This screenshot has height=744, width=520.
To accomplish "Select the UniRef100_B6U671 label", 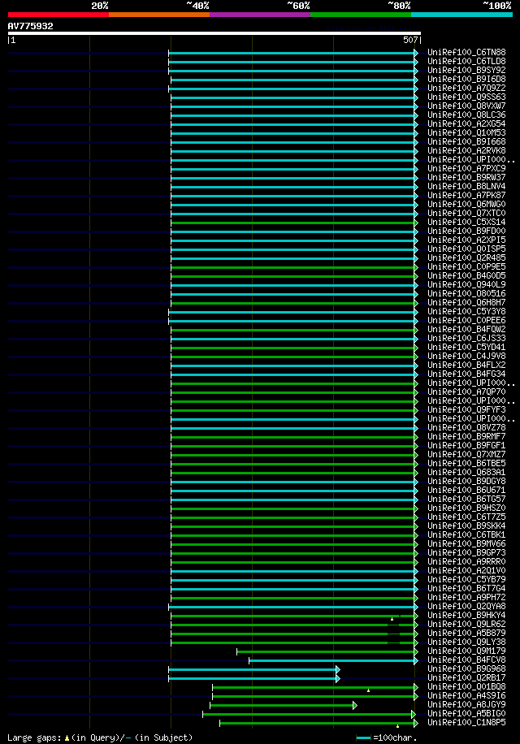I will tap(466, 490).
